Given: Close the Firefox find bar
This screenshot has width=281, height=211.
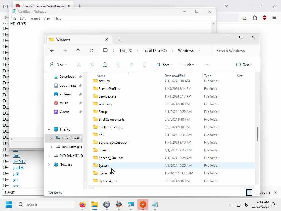Looking at the screenshot, I should [276, 192].
